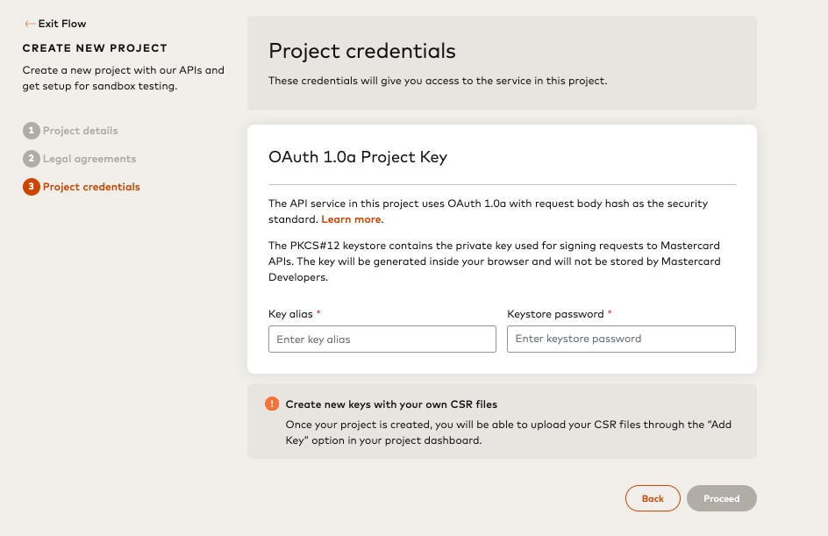The height and width of the screenshot is (536, 828).
Task: Click the Enter keystore password field
Action: click(x=621, y=339)
